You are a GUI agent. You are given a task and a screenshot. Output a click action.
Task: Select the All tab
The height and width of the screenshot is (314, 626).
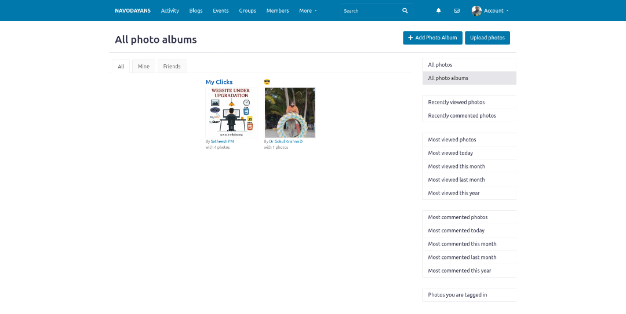point(121,67)
